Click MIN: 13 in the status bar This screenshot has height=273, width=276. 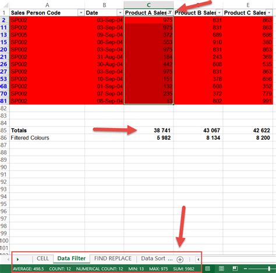pos(136,269)
